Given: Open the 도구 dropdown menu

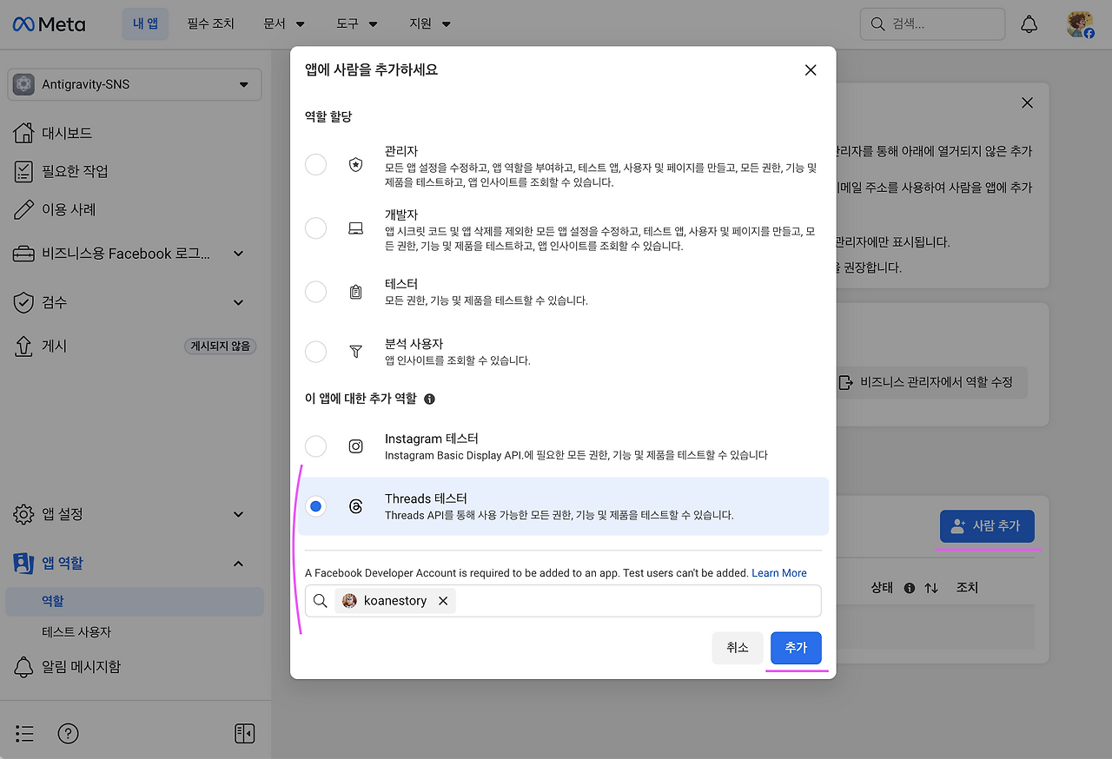Looking at the screenshot, I should tap(357, 24).
